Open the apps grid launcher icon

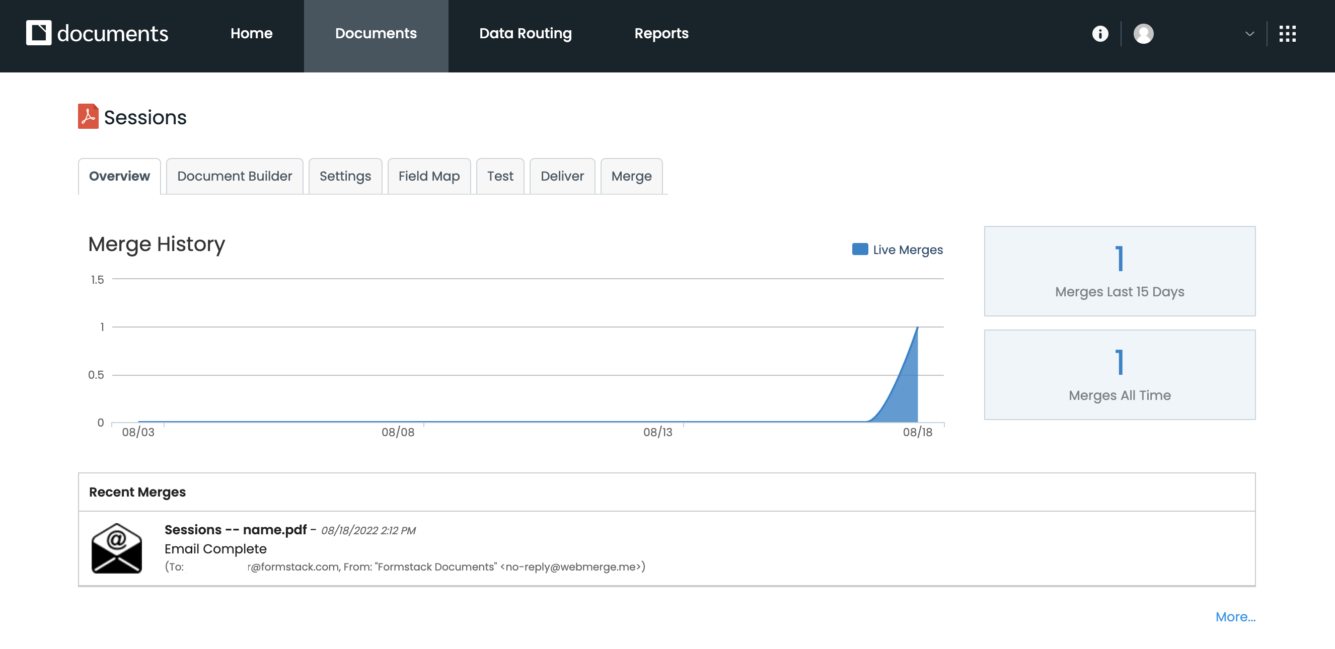[x=1287, y=34]
